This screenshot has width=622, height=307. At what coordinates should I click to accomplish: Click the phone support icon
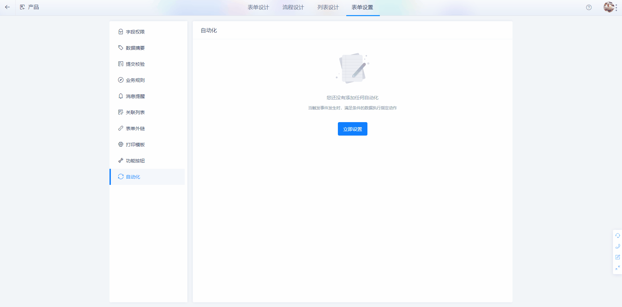tap(618, 246)
